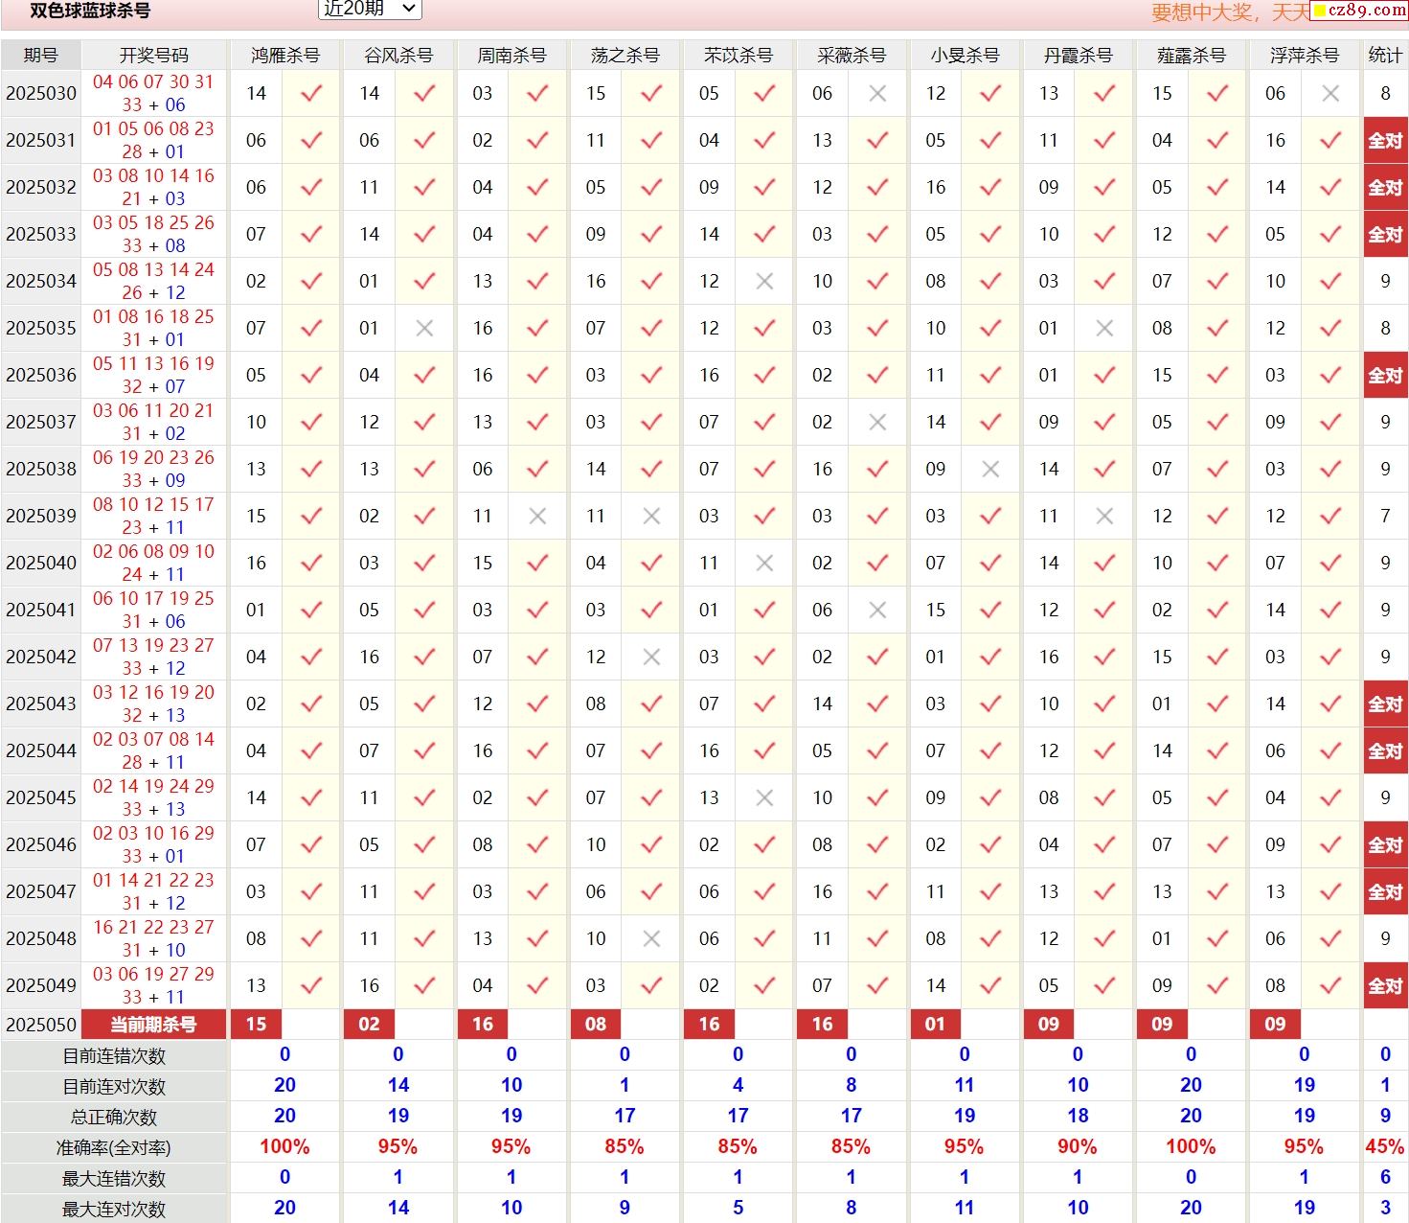Click the 荡之杀号 column header
The width and height of the screenshot is (1409, 1223).
coord(625,56)
